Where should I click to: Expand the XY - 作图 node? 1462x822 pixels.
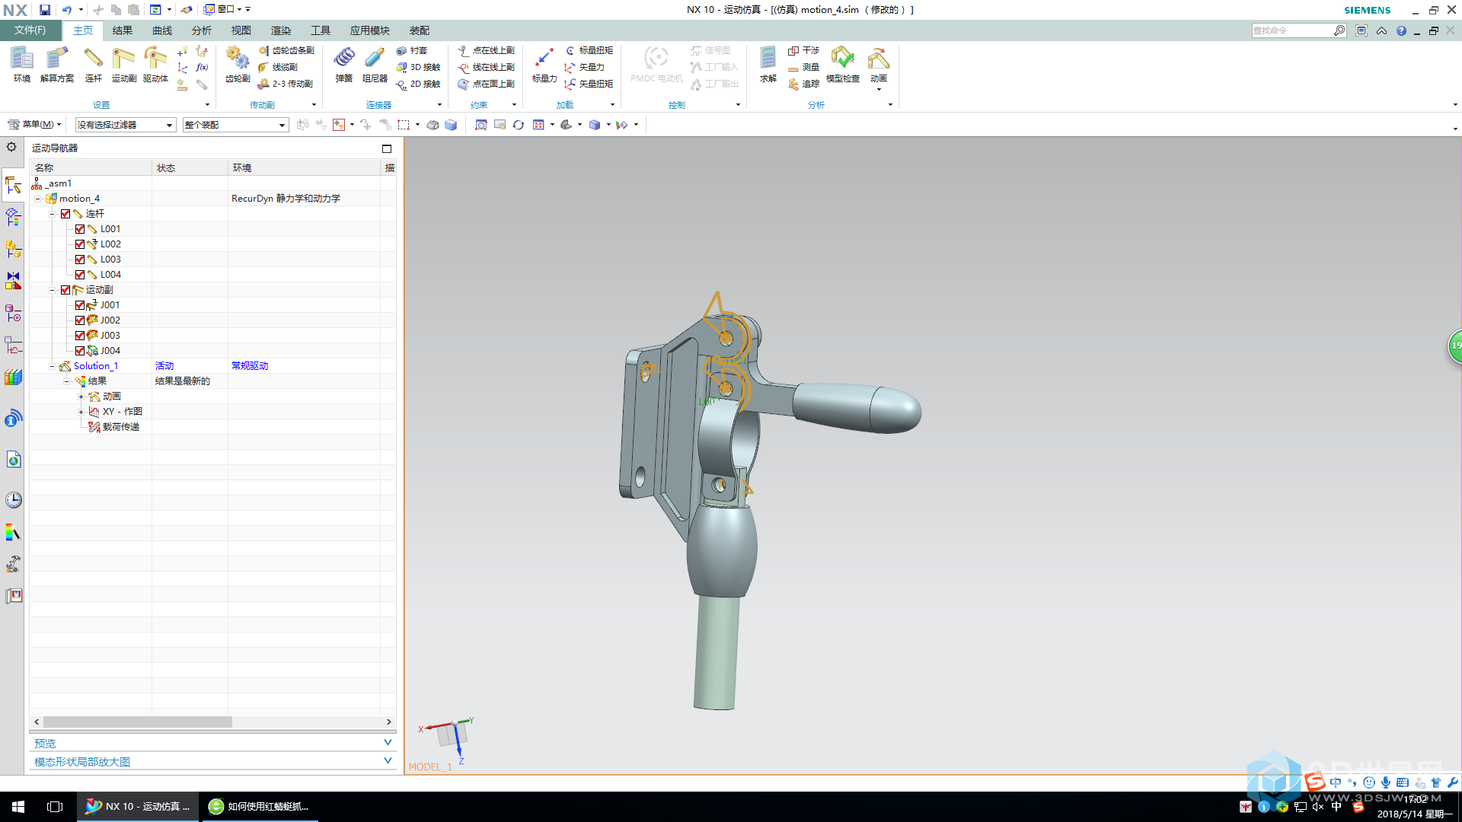(x=81, y=412)
